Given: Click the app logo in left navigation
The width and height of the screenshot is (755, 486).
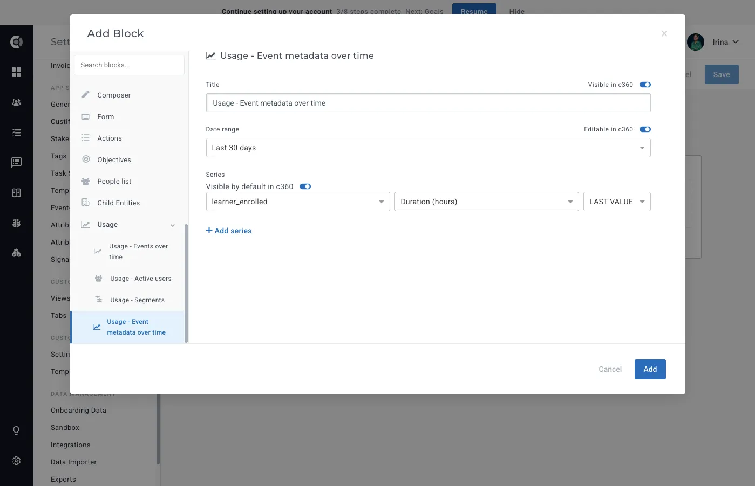Looking at the screenshot, I should click(x=17, y=41).
